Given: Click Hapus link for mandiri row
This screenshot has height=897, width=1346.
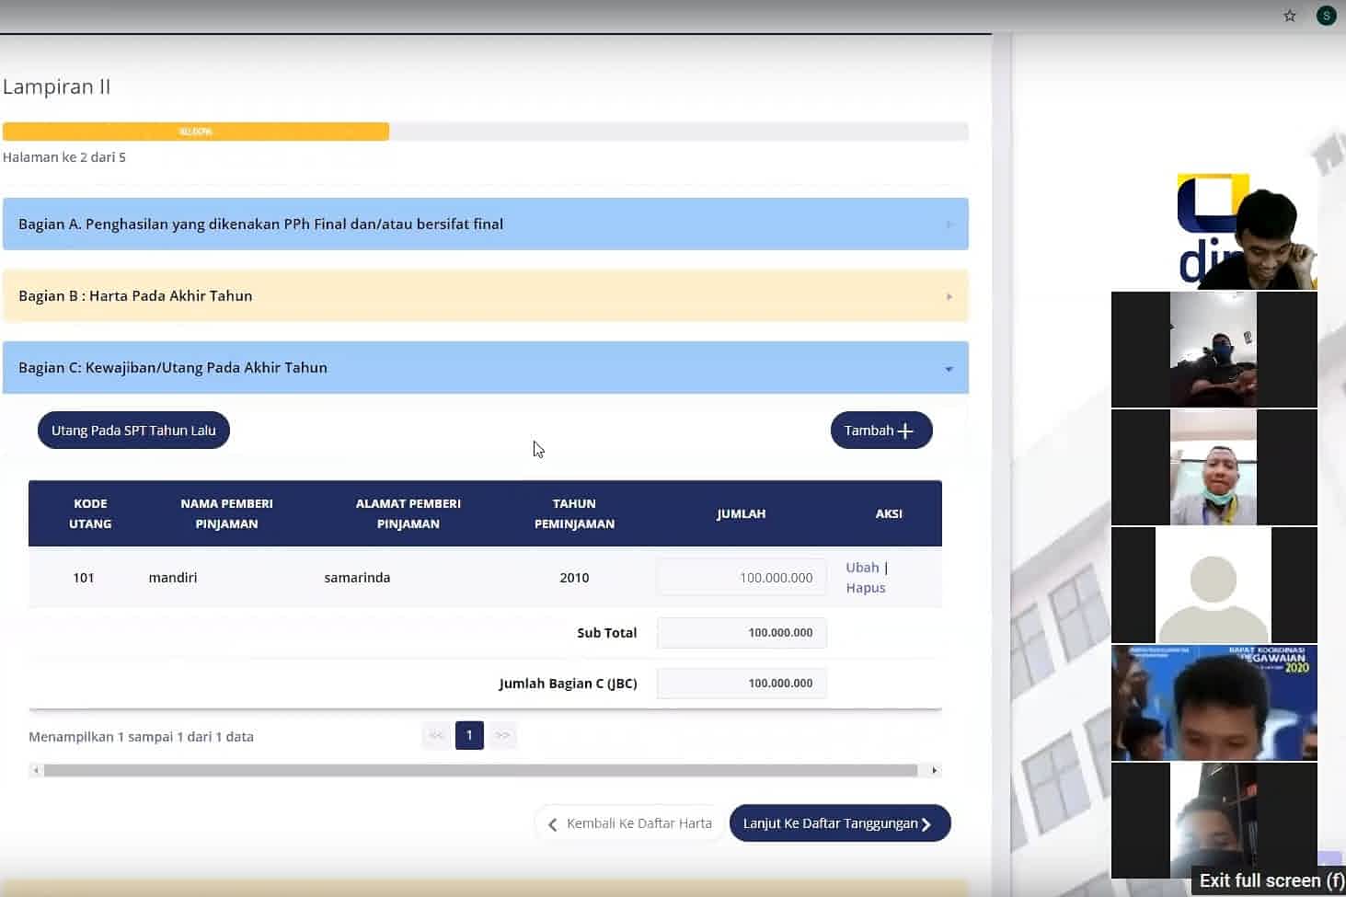Looking at the screenshot, I should pos(866,588).
